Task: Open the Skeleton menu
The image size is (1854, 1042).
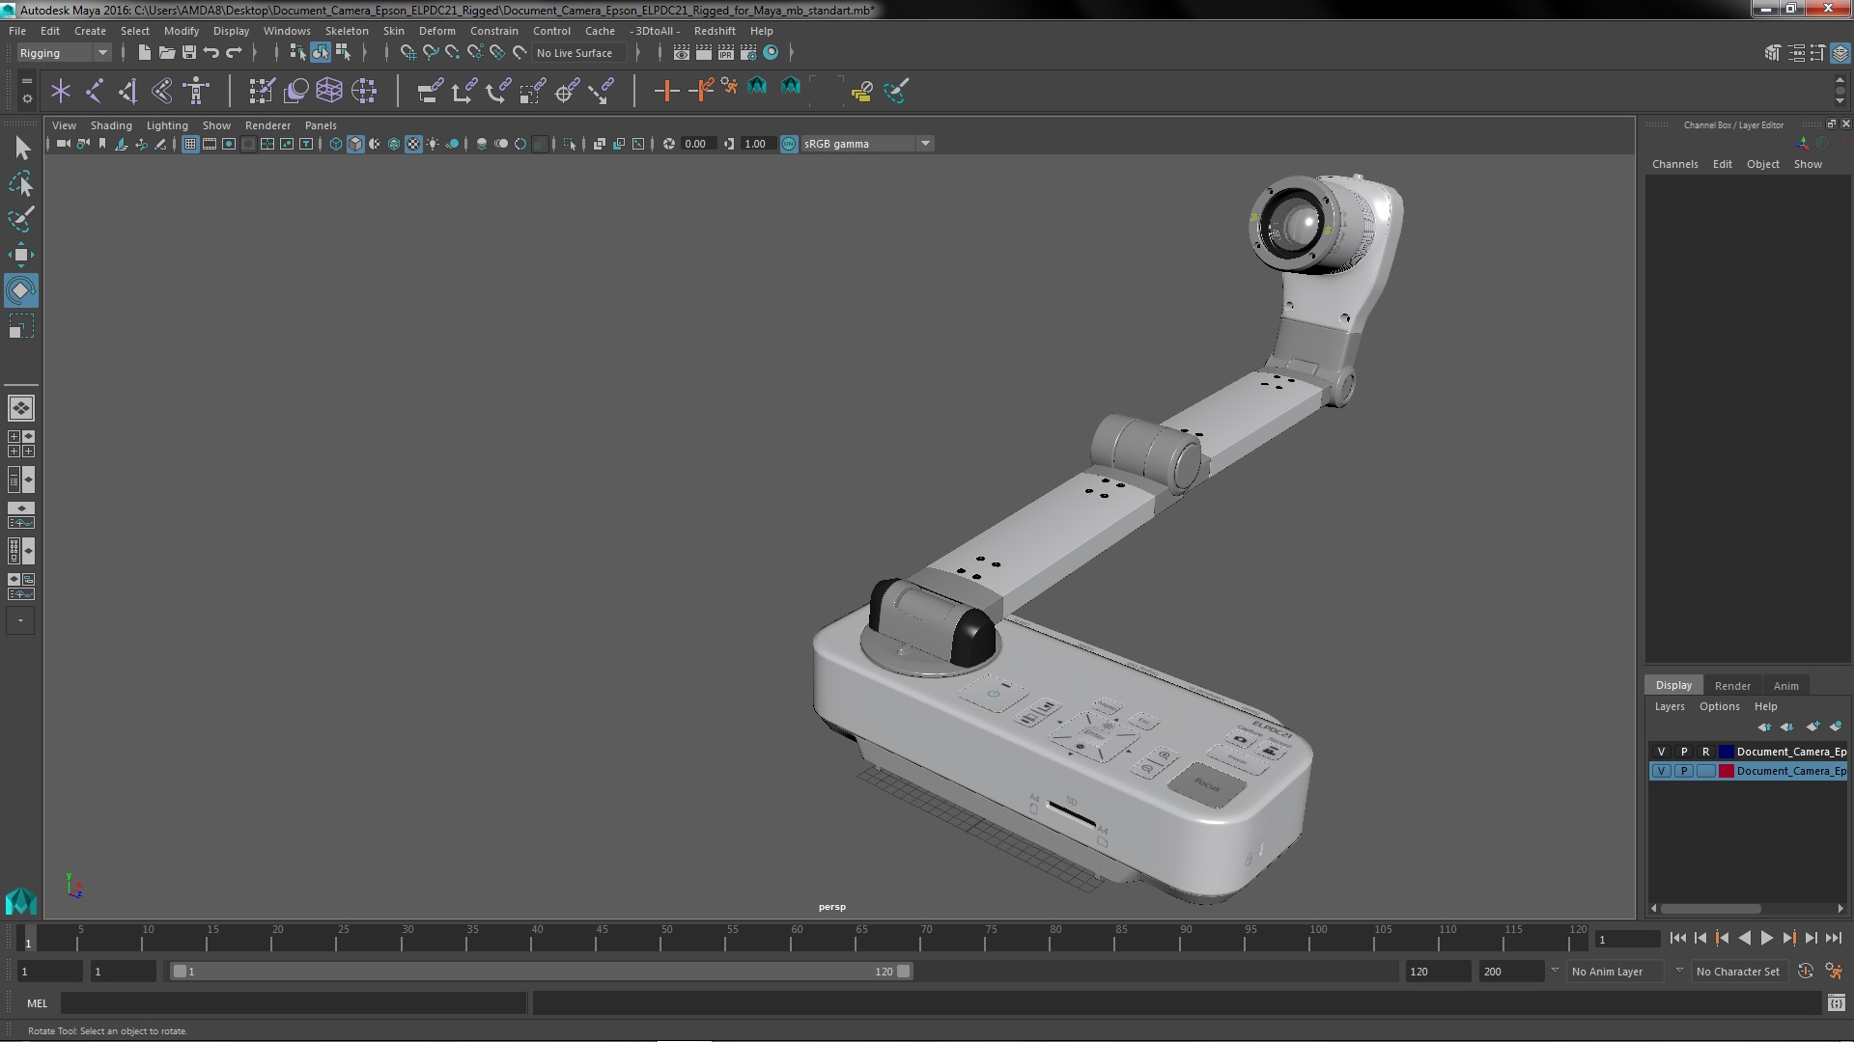Action: pos(348,29)
